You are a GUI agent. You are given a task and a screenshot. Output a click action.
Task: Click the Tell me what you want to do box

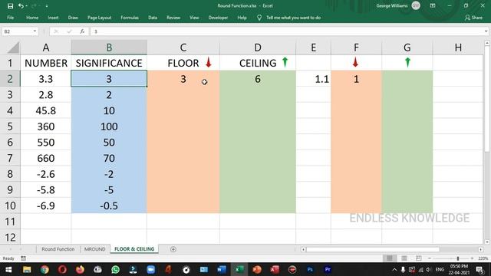point(293,18)
